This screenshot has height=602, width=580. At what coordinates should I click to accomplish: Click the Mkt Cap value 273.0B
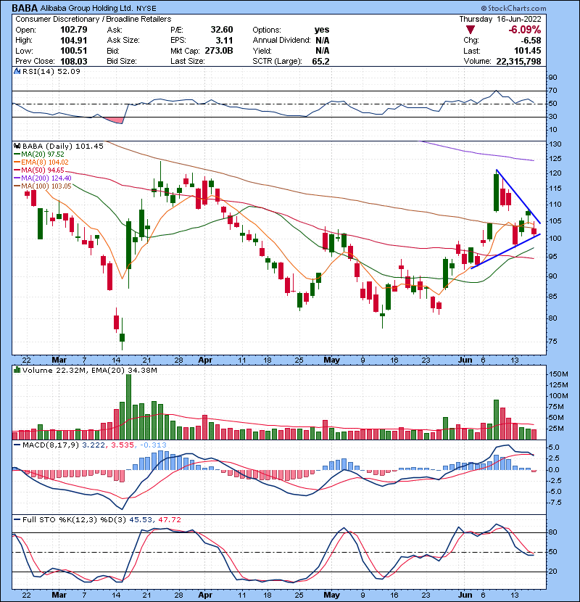(x=219, y=51)
